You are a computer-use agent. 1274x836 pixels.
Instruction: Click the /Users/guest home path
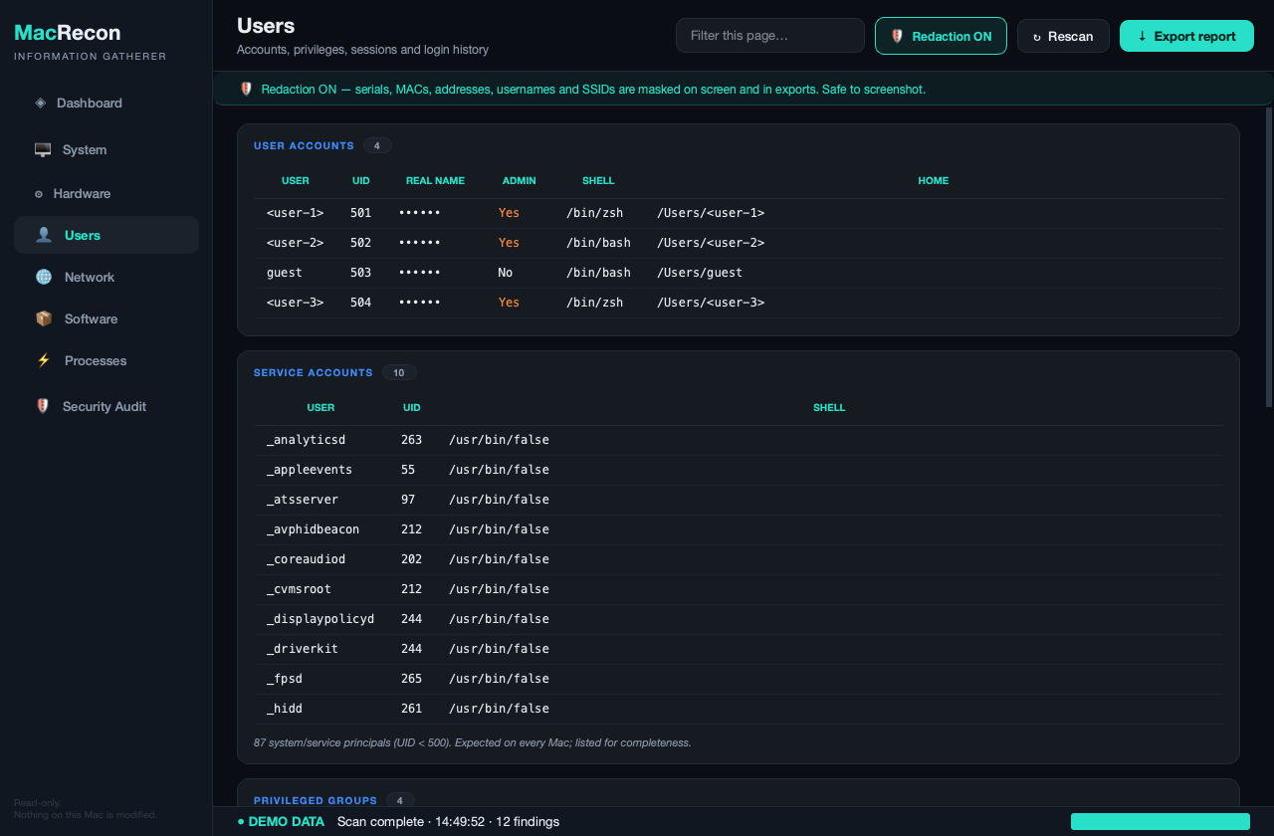[x=700, y=273]
